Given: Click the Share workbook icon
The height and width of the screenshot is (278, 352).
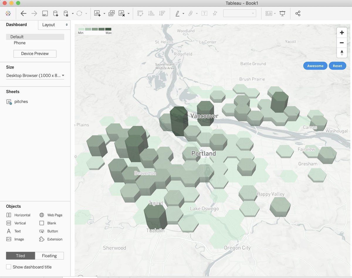Looking at the screenshot, I should pyautogui.click(x=298, y=13).
